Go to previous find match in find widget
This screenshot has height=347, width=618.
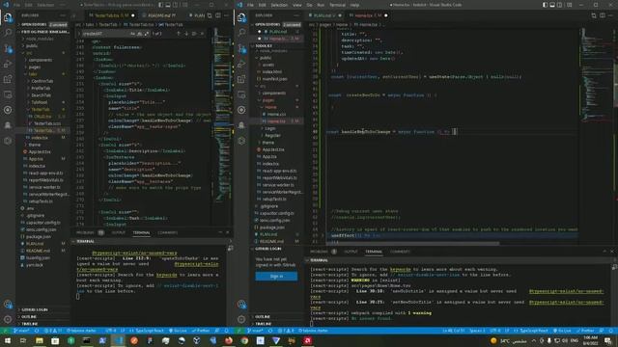click(x=179, y=34)
